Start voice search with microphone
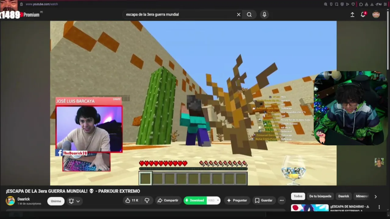The height and width of the screenshot is (219, 390). pos(264,14)
